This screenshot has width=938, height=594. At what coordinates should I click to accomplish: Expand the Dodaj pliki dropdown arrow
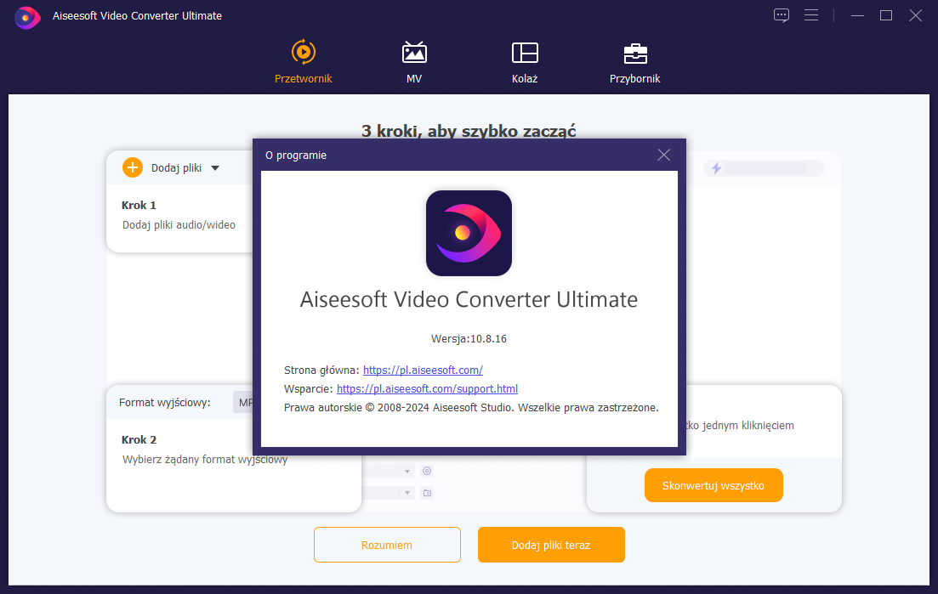(x=215, y=168)
